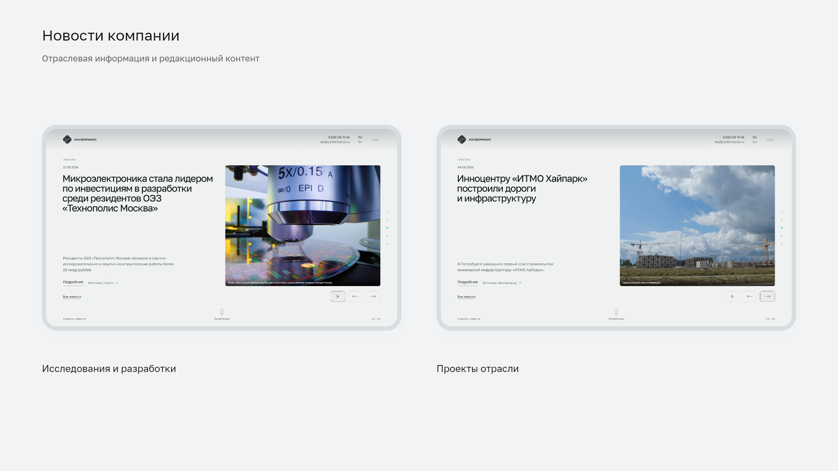
Task: Switch language to EN in left mockup
Action: [360, 142]
